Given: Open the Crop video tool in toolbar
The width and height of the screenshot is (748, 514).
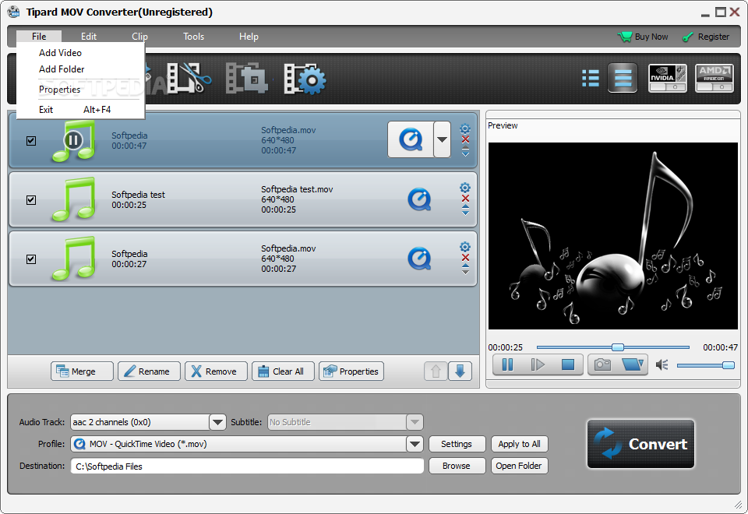Looking at the screenshot, I should pyautogui.click(x=246, y=78).
